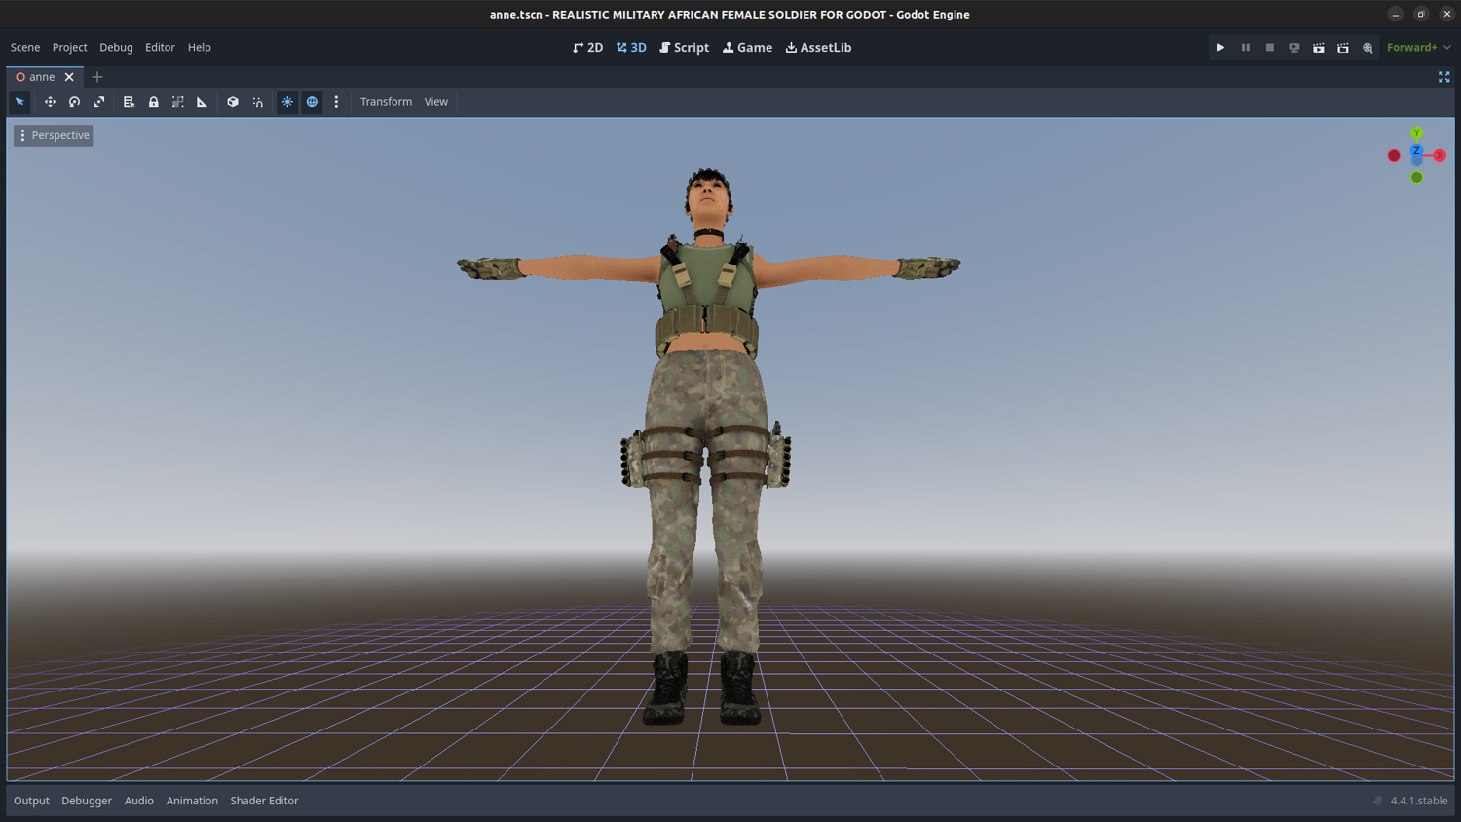
Task: Click the 4.4.1.stable version label
Action: (1419, 801)
